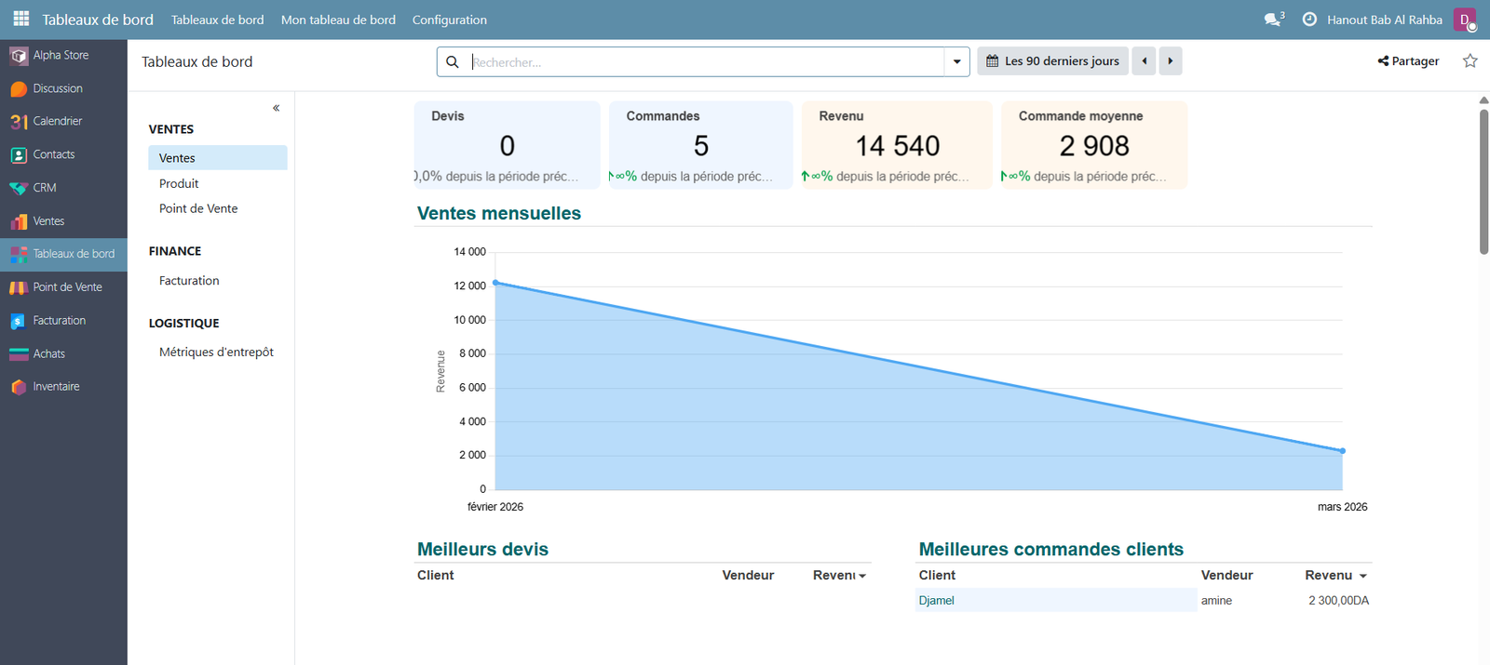
Task: Select Métriques d'entrepôt dashboard
Action: 216,352
